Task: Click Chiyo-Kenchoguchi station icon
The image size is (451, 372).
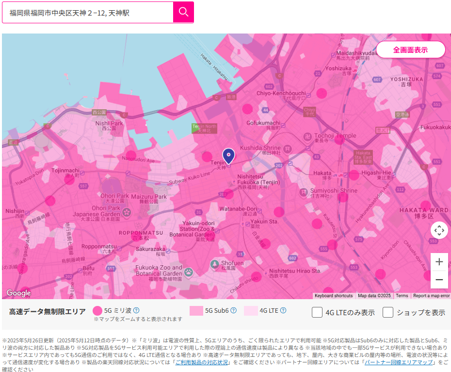Action: tap(308, 95)
